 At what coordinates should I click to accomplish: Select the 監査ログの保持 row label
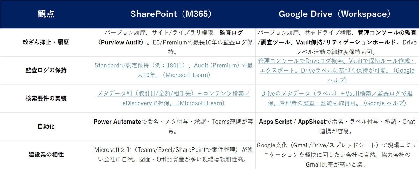(46, 70)
